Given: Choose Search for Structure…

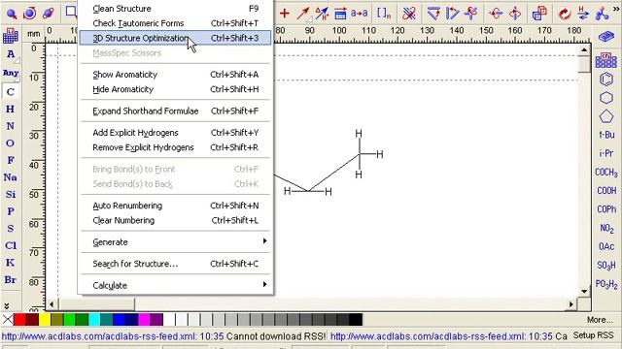Looking at the screenshot, I should coord(175,264).
